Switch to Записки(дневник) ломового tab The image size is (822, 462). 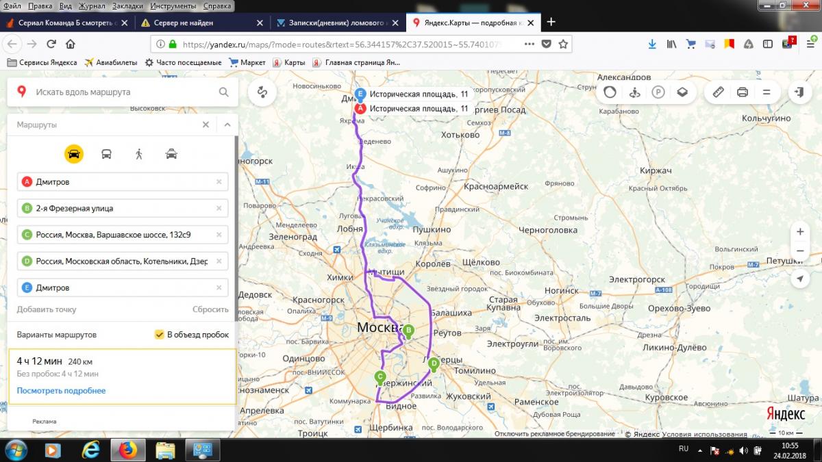pyautogui.click(x=336, y=22)
